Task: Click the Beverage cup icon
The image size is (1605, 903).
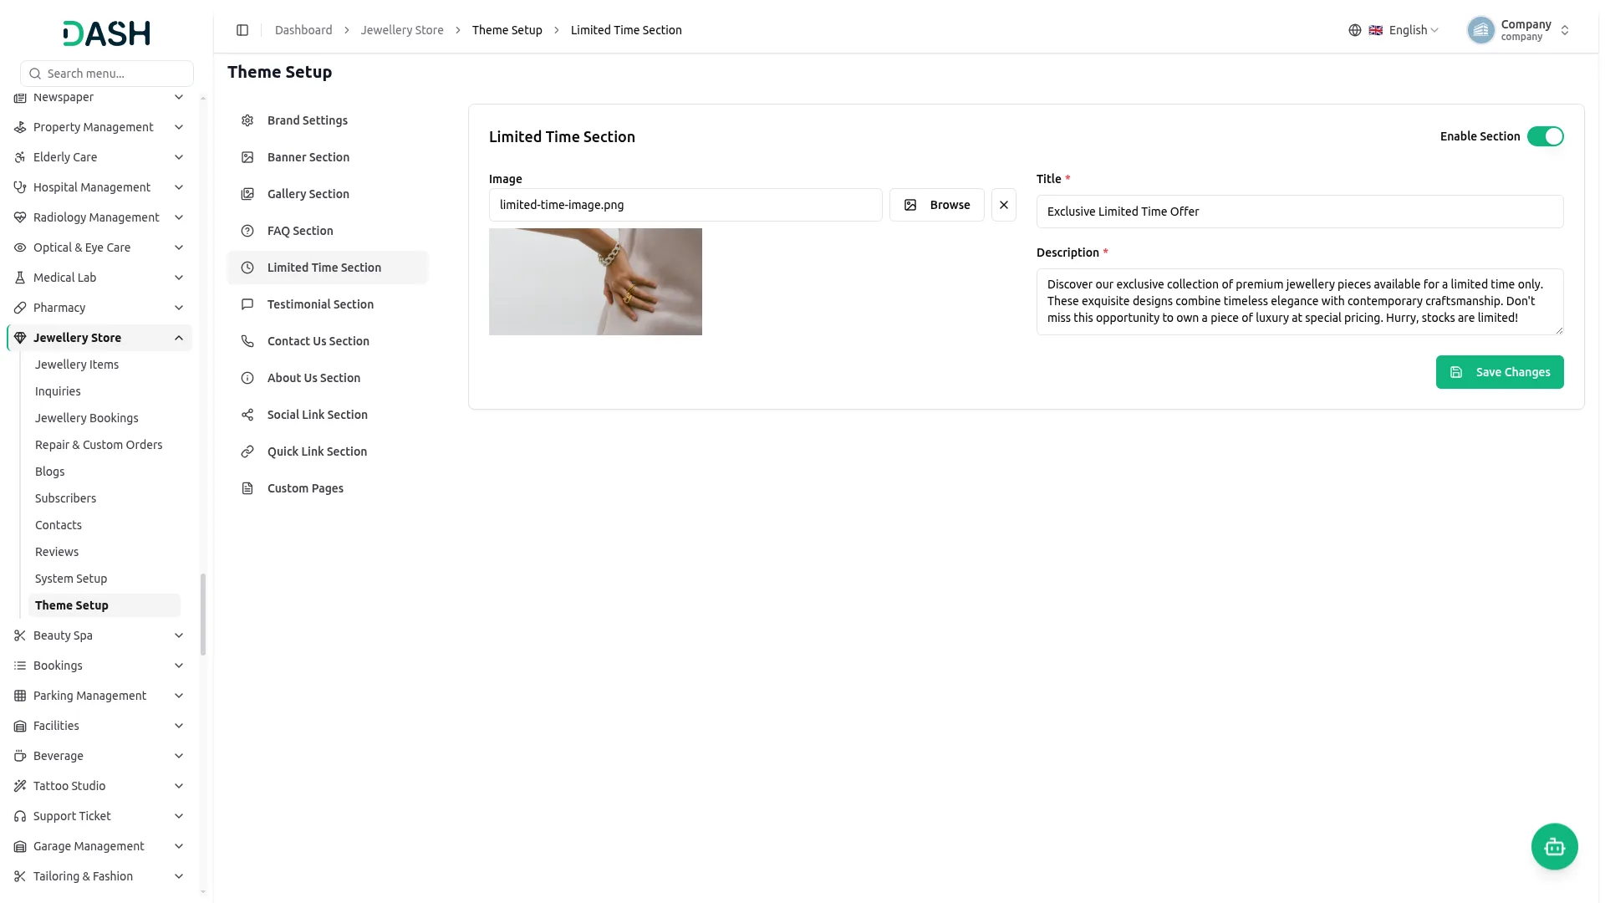Action: [20, 756]
